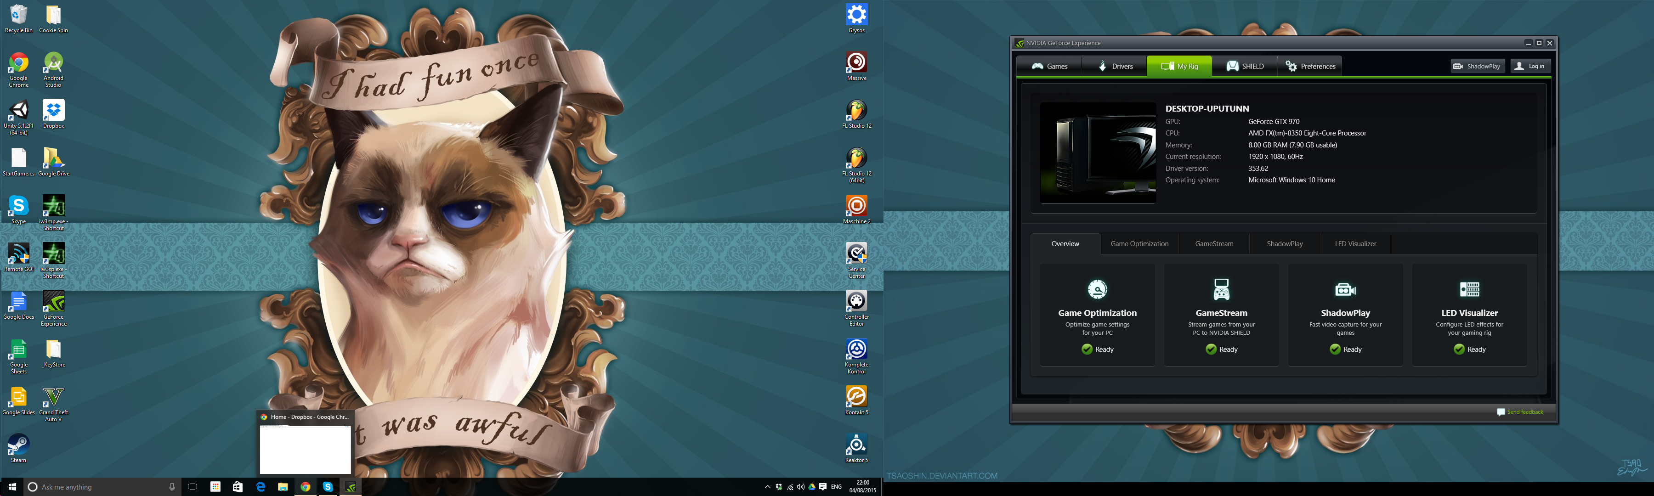Open the Preferences tab
1654x496 pixels.
[1310, 66]
